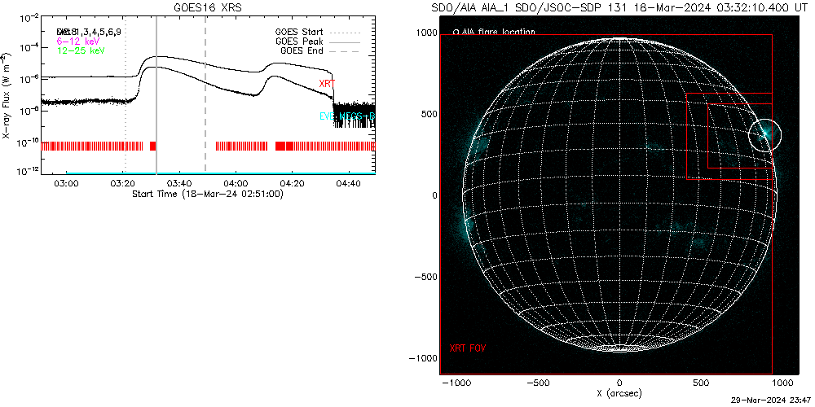Image resolution: width=815 pixels, height=407 pixels.
Task: Click the red XRT label on plot
Action: click(x=328, y=84)
